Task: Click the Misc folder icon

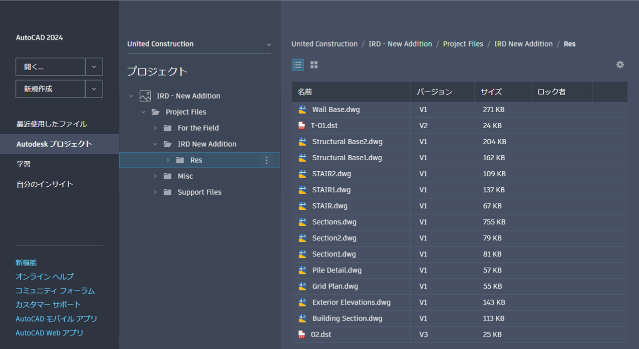Action: tap(168, 176)
